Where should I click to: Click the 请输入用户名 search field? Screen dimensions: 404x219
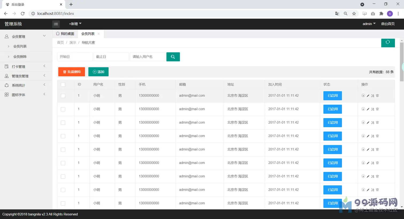pyautogui.click(x=148, y=57)
